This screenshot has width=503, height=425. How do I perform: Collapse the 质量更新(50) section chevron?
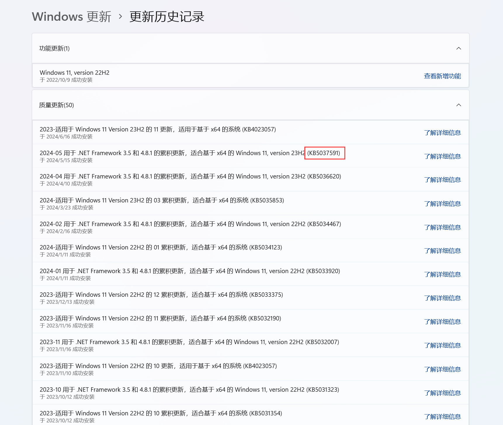click(x=459, y=105)
